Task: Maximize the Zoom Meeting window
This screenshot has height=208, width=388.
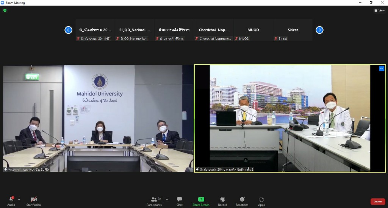Action: [x=371, y=3]
